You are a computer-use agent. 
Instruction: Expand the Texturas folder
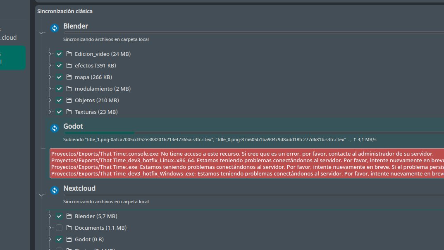point(50,112)
